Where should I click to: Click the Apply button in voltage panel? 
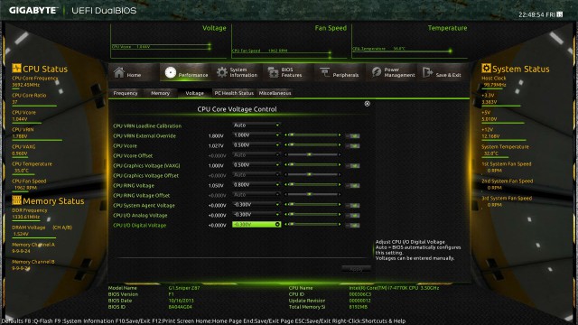coord(356,269)
